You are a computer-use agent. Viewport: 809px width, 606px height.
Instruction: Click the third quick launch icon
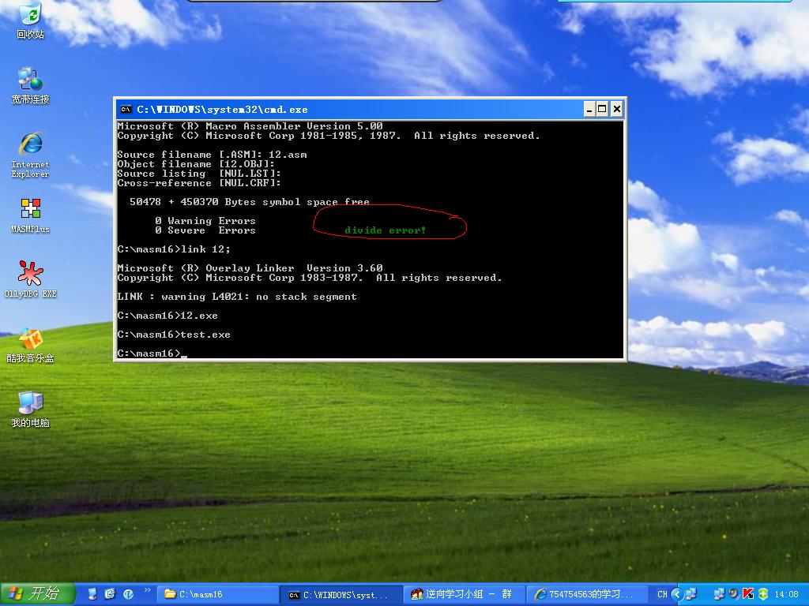pyautogui.click(x=128, y=594)
